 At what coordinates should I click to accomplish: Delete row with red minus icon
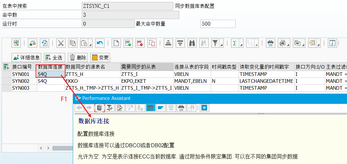140,43
